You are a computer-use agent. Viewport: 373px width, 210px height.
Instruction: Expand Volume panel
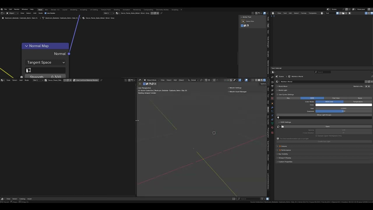click(x=277, y=146)
